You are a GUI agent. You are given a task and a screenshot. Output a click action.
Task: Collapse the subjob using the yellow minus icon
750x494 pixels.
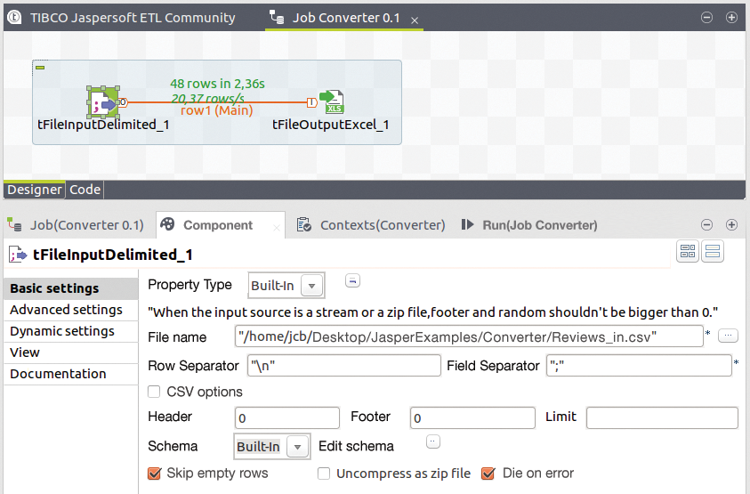click(40, 68)
